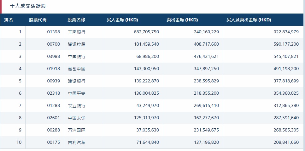Select stock code 00939

coord(54,81)
